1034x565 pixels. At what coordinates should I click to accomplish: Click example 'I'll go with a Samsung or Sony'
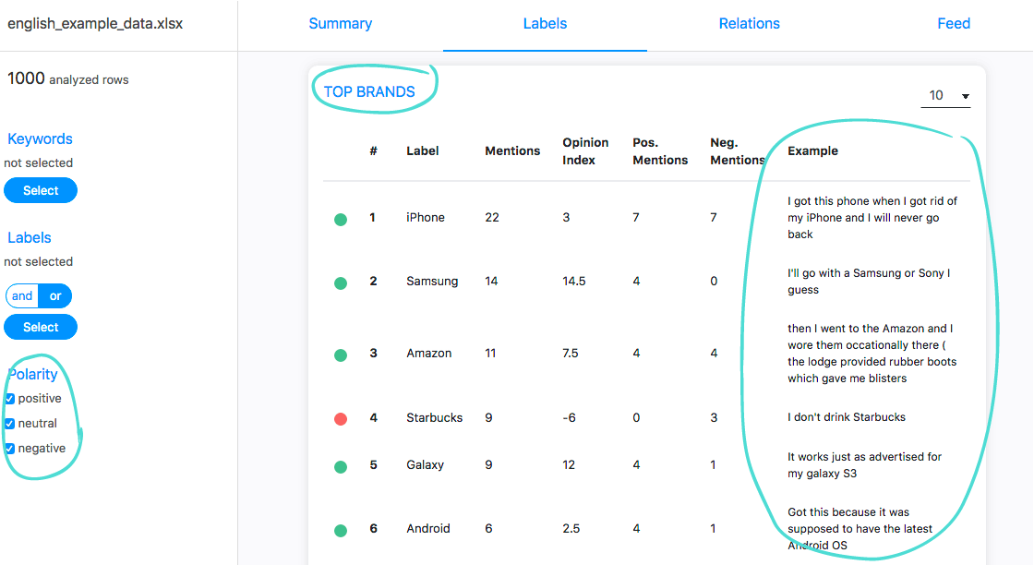coord(869,282)
